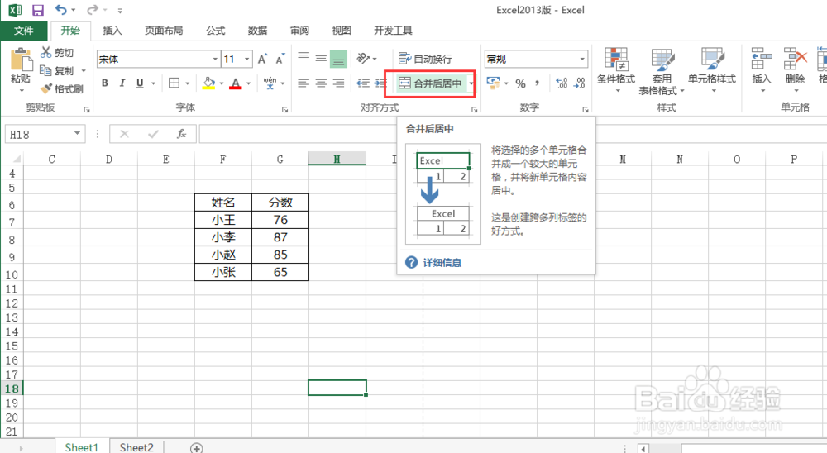The image size is (827, 453).
Task: Switch to Page Layout (页面布局) tab
Action: coord(164,31)
